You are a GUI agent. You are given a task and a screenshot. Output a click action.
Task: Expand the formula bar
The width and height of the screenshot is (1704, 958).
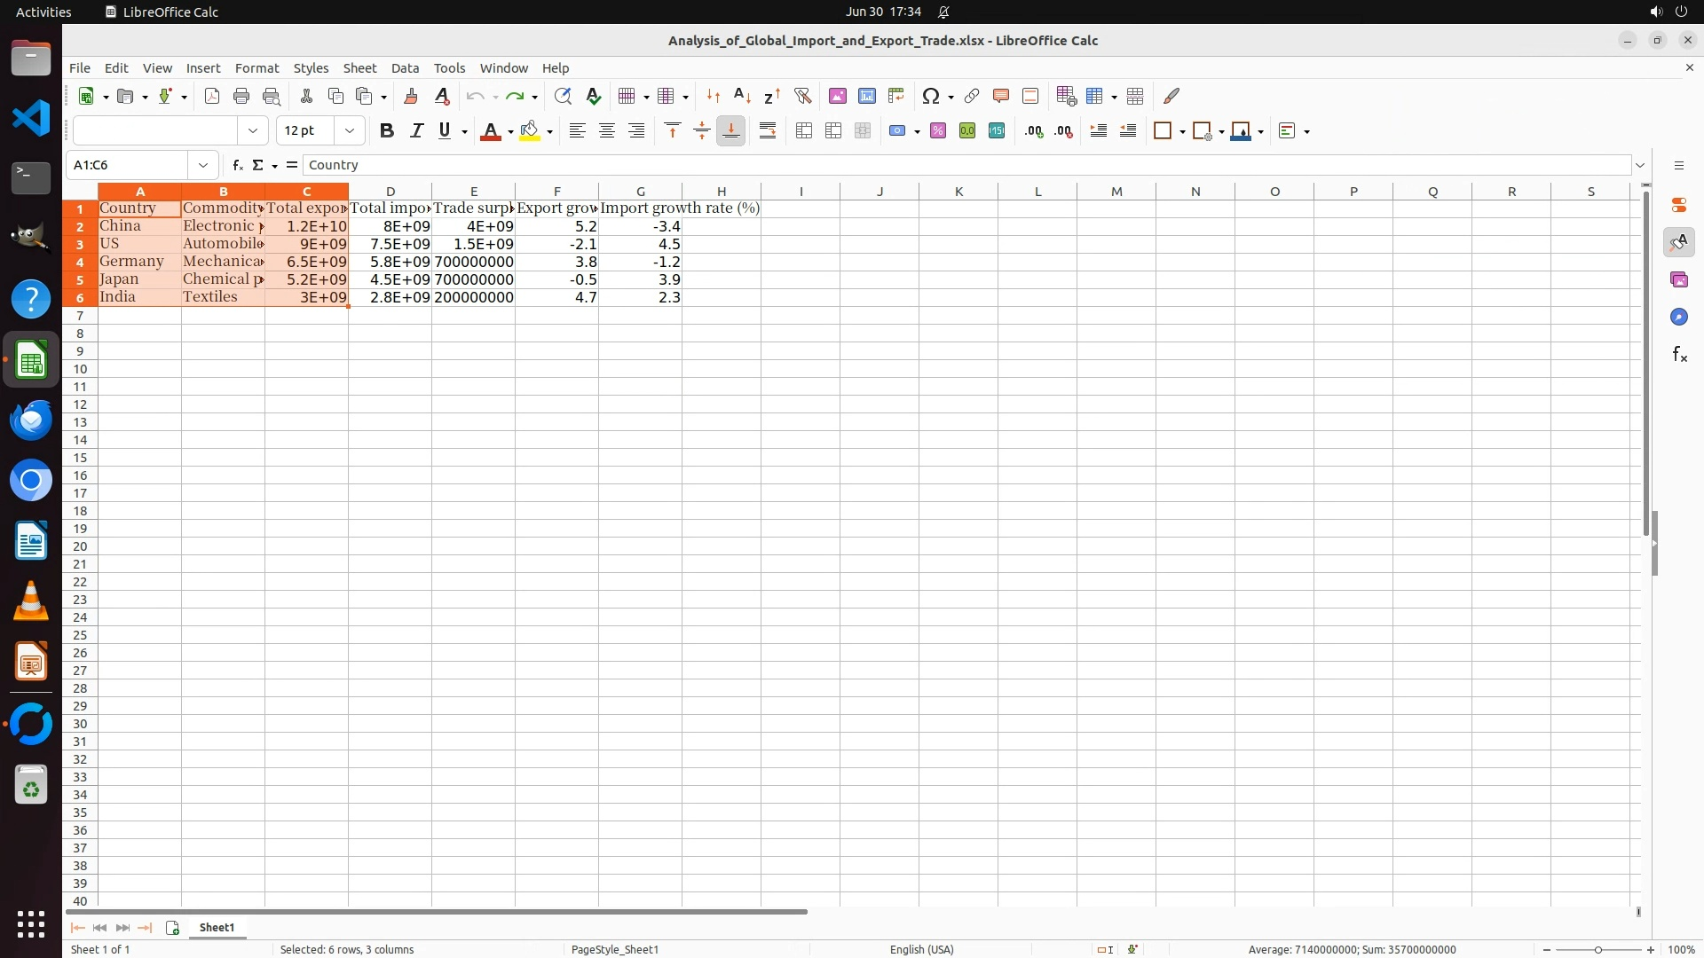tap(1639, 165)
